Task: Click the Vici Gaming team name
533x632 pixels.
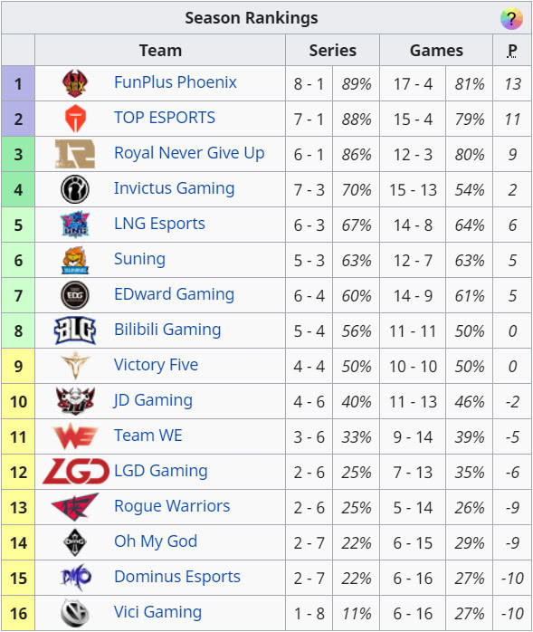Action: click(157, 612)
